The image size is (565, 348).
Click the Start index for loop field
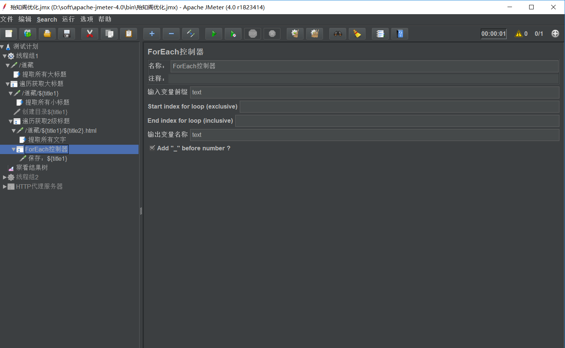[x=400, y=106]
